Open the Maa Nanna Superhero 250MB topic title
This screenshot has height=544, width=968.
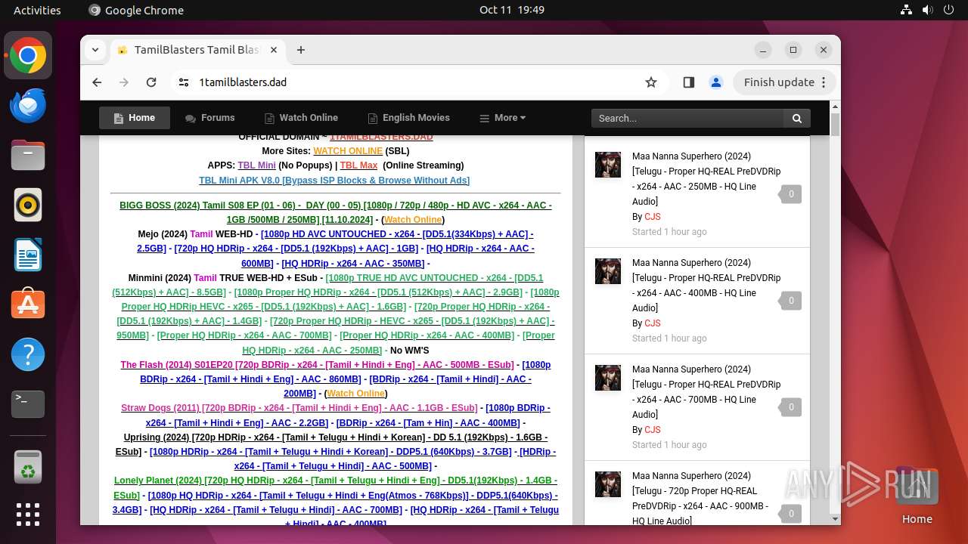coord(706,179)
